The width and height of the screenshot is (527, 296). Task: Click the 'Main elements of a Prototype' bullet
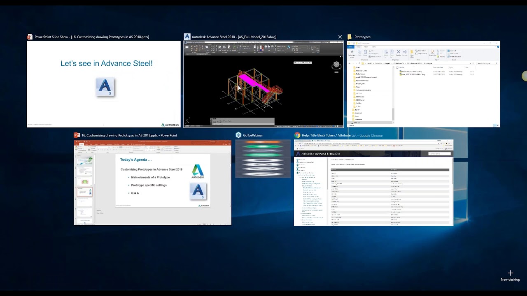[150, 177]
